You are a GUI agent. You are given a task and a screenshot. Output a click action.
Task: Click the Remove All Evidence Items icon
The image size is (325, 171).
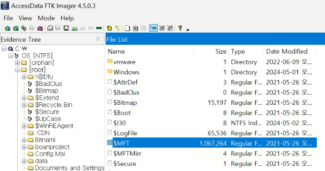click(x=40, y=28)
